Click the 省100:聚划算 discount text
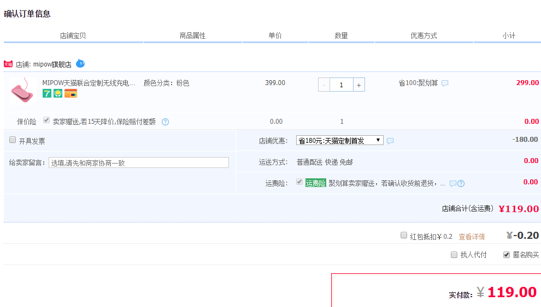Viewport: 541px width, 307px height. pyautogui.click(x=418, y=83)
